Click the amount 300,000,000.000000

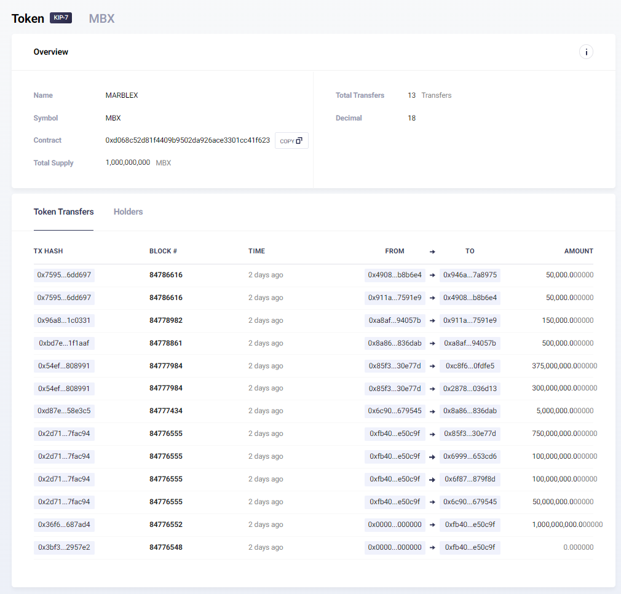[x=564, y=388]
